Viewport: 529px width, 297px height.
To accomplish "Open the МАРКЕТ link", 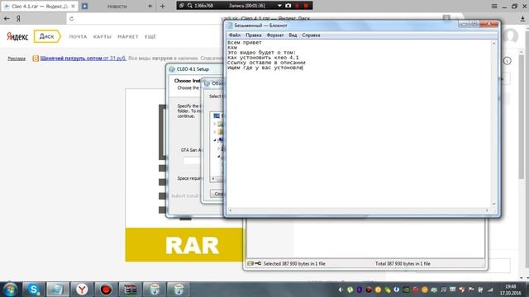I will (128, 36).
